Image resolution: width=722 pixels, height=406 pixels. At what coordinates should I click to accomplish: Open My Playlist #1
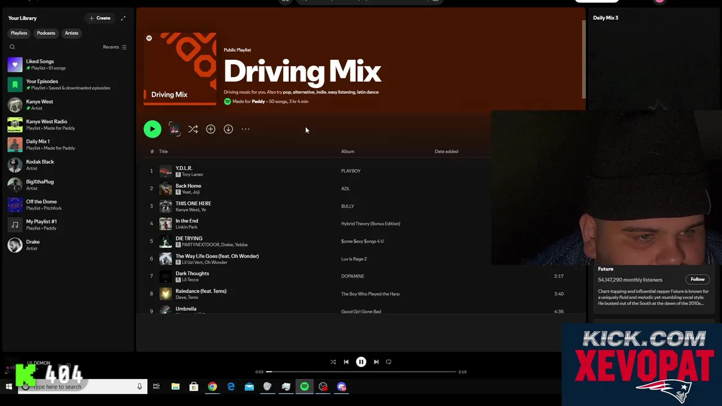click(68, 225)
